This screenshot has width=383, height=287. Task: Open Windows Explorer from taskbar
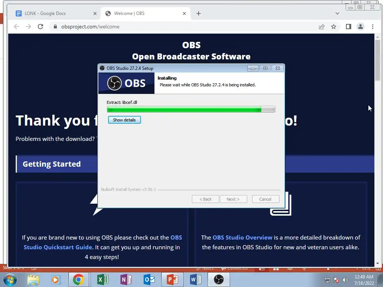(33, 280)
